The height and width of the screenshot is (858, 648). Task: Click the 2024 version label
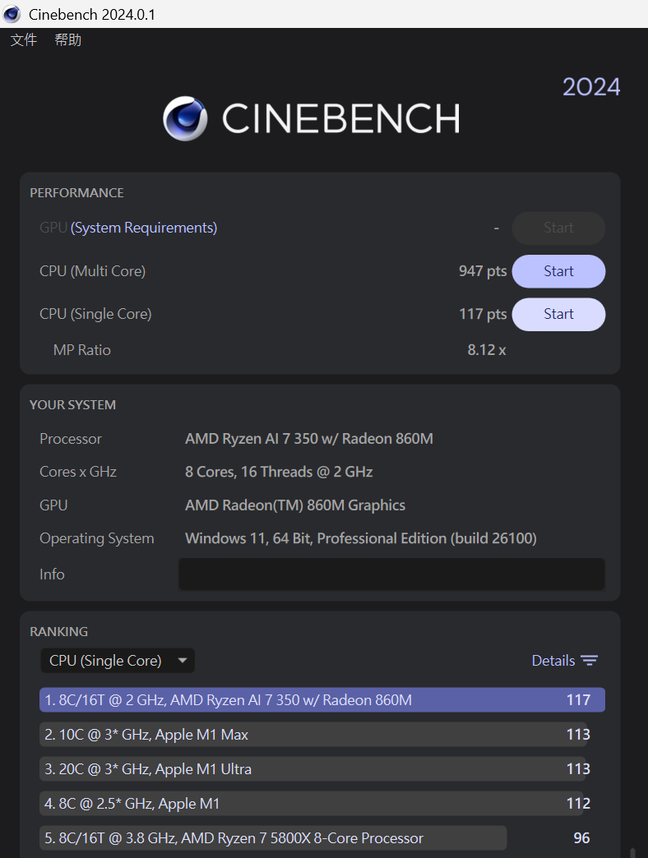tap(591, 87)
